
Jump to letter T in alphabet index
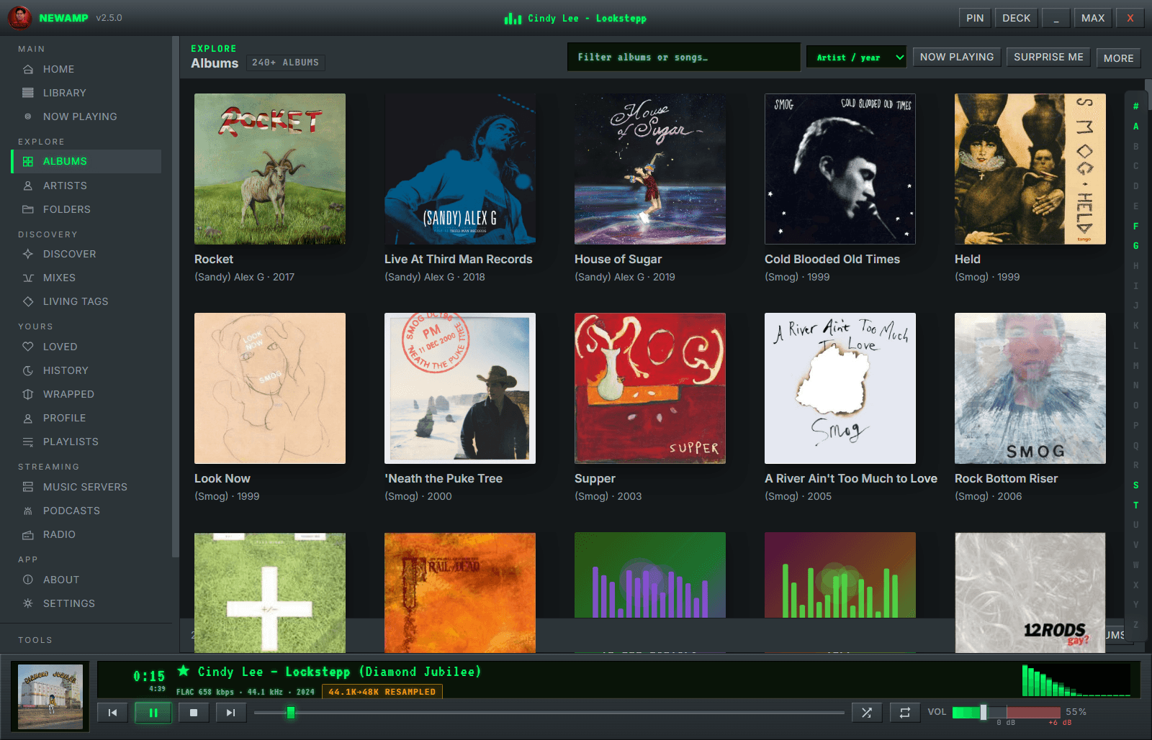[1136, 506]
